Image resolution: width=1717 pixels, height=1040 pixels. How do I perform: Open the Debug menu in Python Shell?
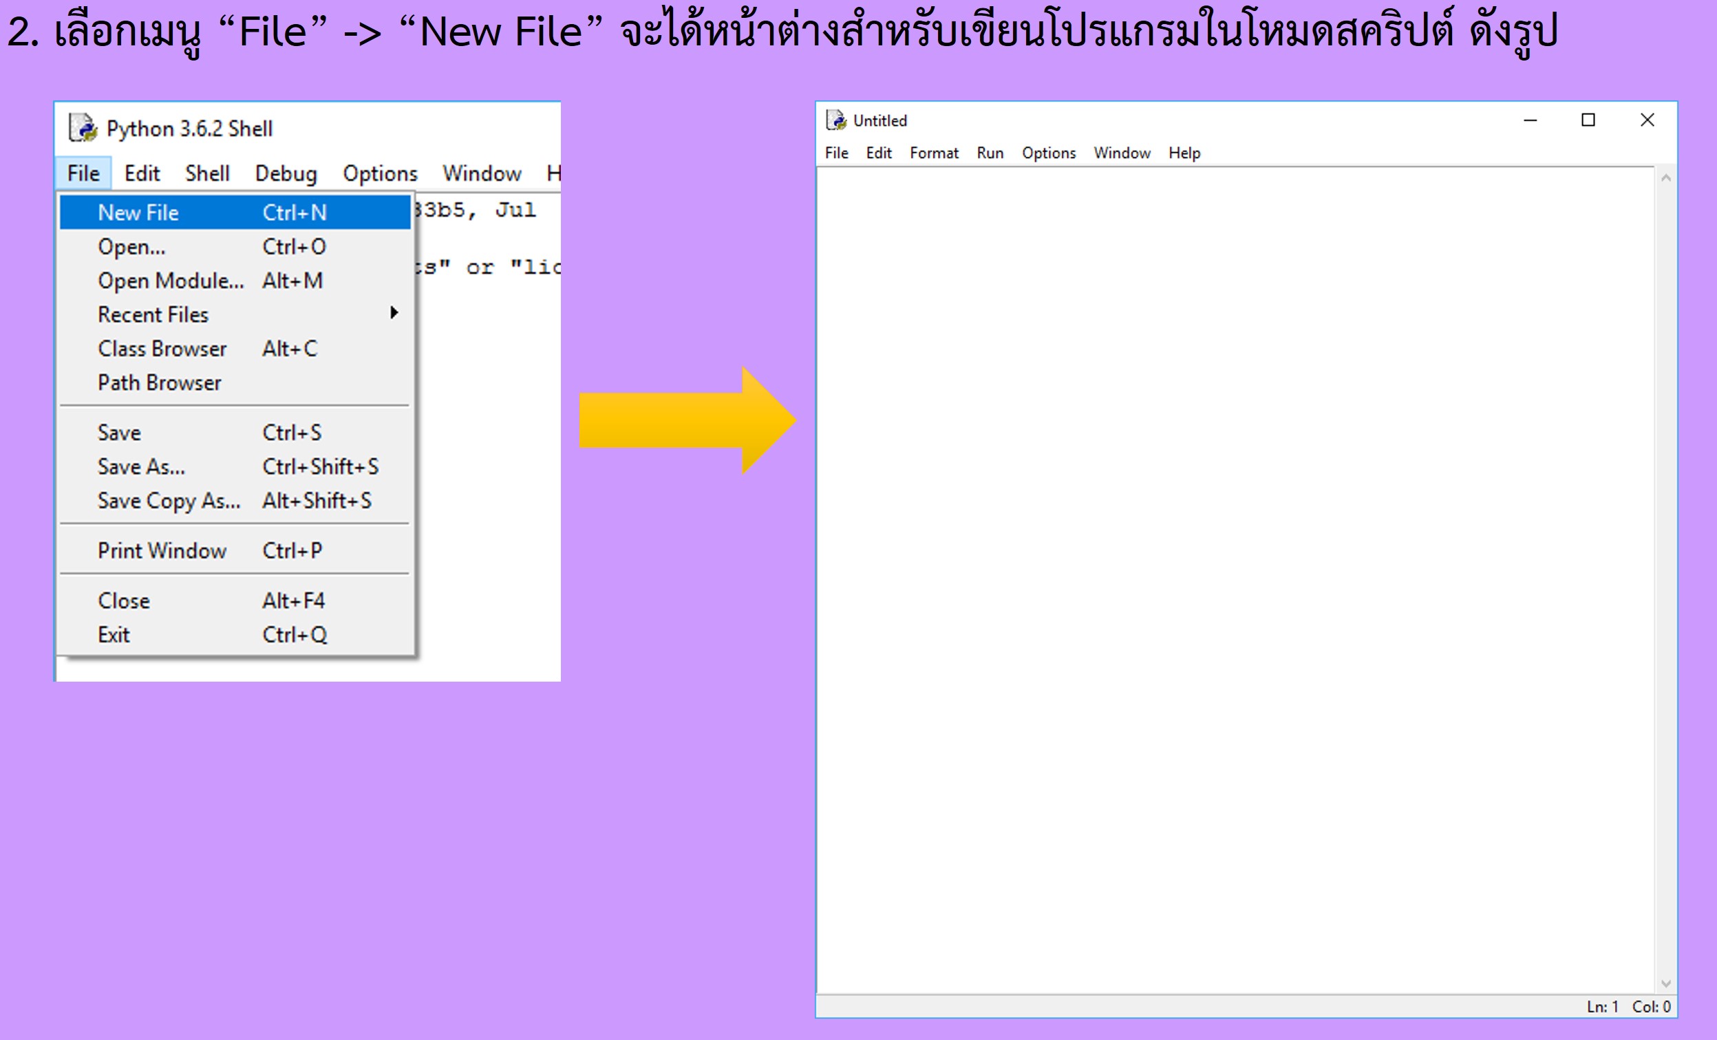[x=286, y=173]
